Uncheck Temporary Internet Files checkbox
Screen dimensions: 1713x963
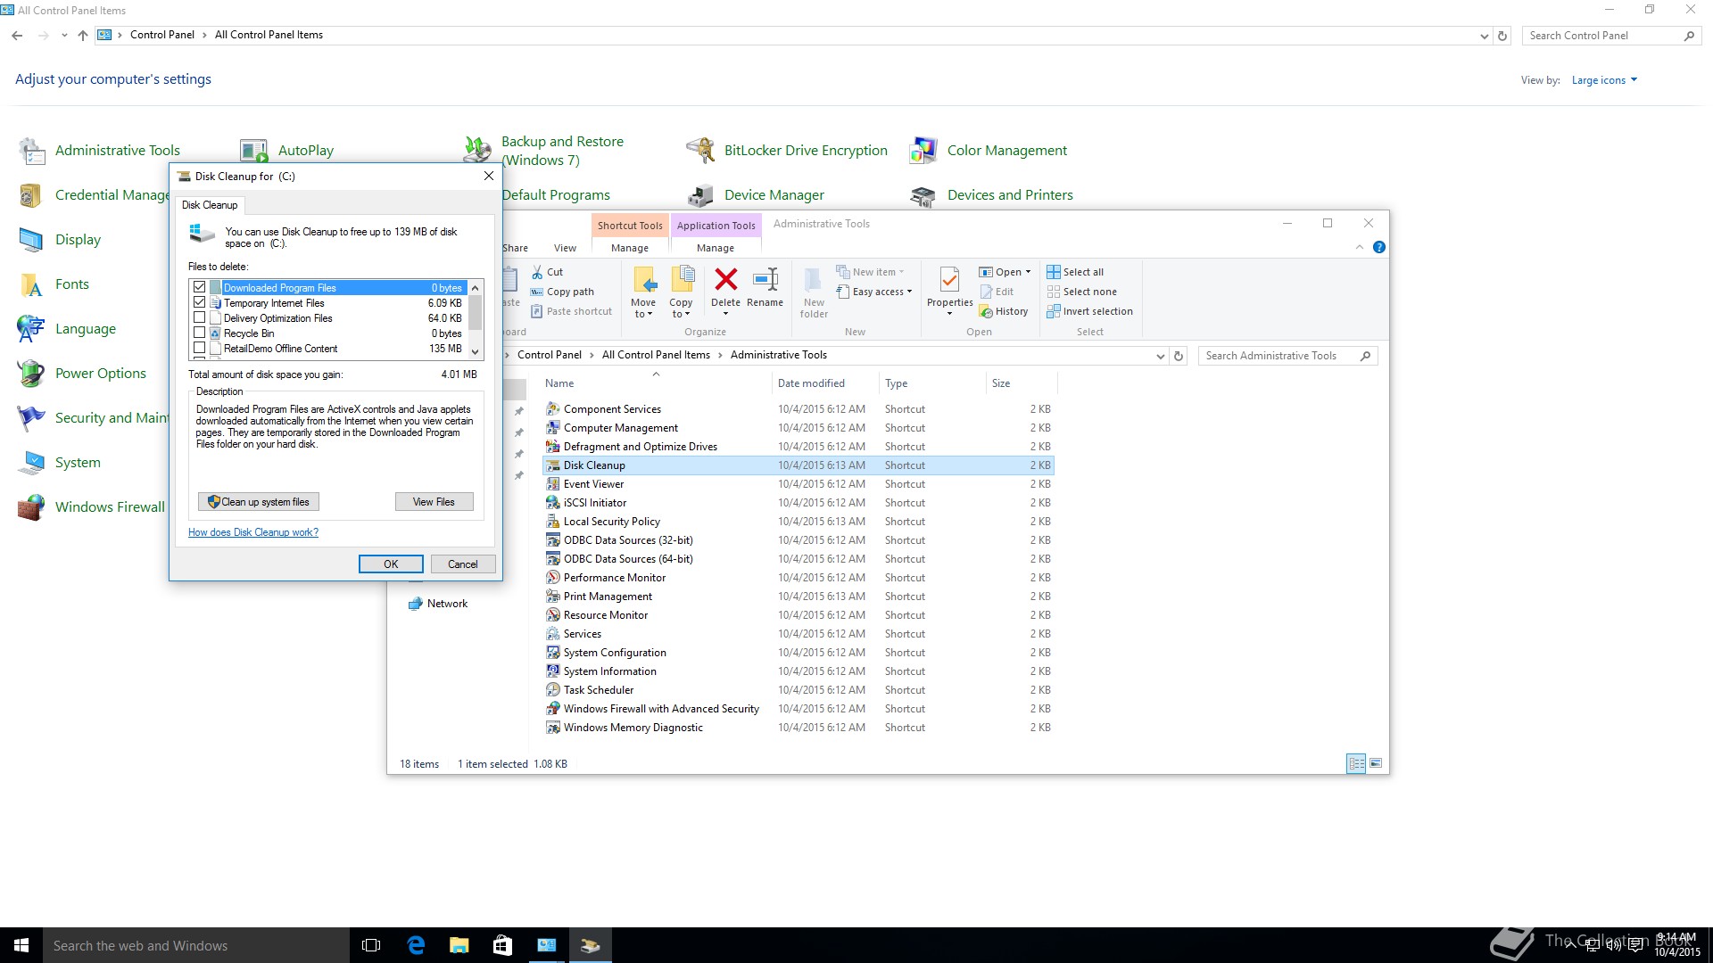coord(200,302)
